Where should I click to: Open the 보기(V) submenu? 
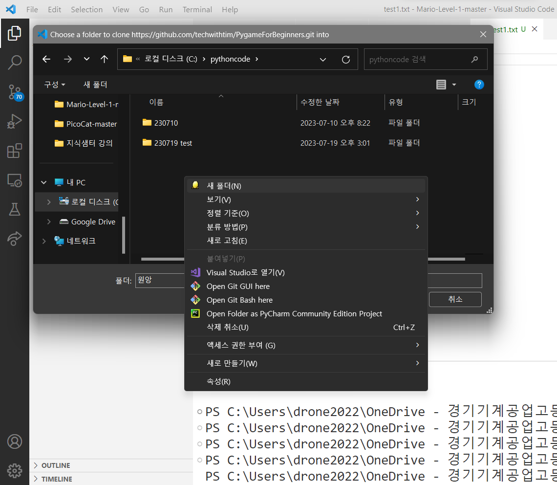point(306,199)
